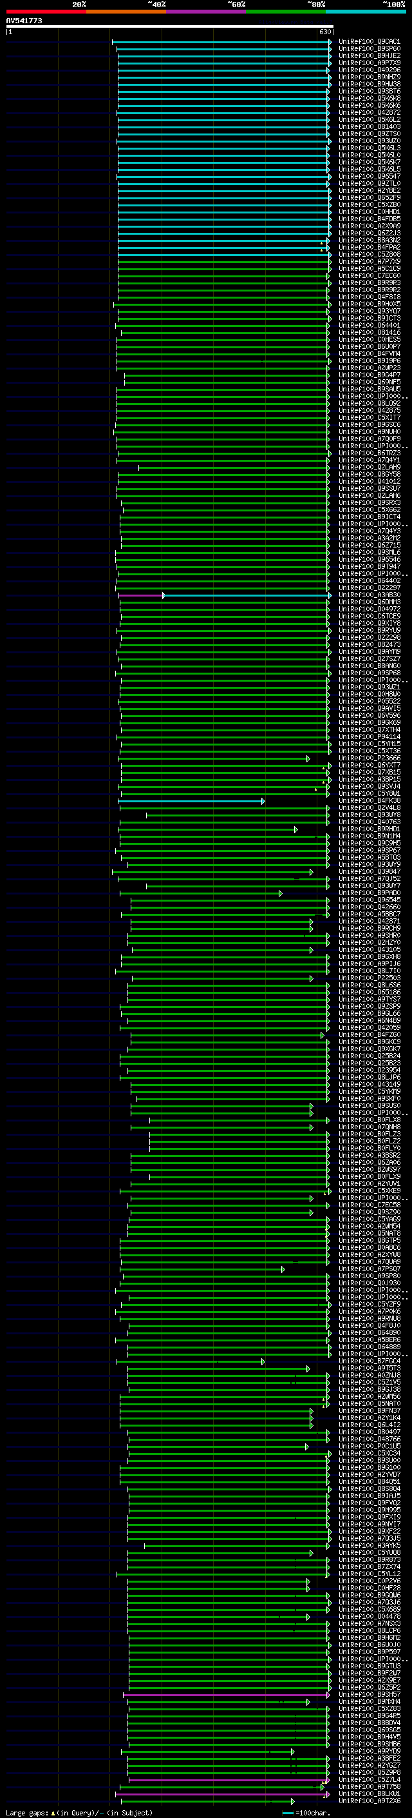Select label UniRef100_A3BFE2
Screen dimensions: 412x1818
(x=369, y=1758)
